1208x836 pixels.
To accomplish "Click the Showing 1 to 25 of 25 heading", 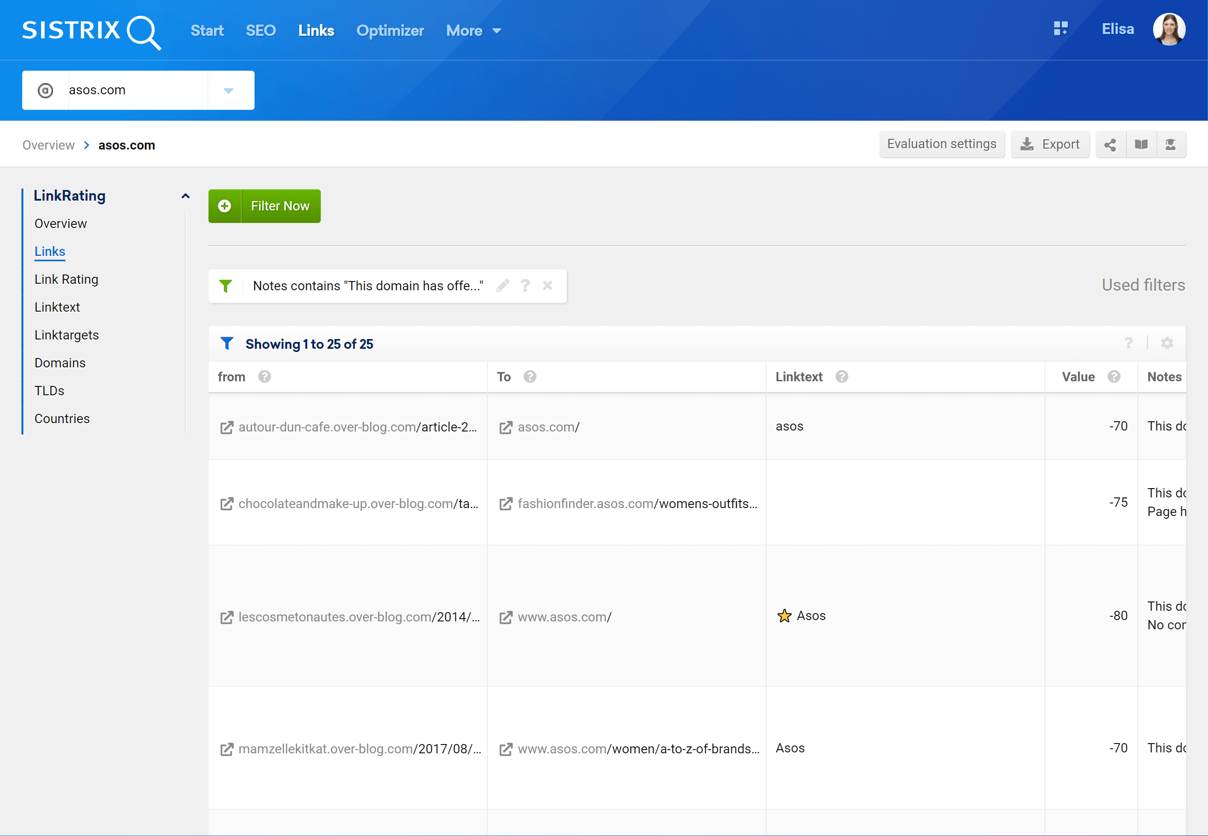I will pyautogui.click(x=309, y=344).
